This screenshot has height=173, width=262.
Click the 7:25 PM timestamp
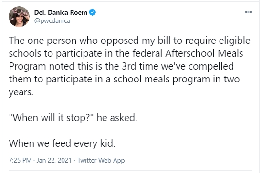pyautogui.click(x=20, y=160)
